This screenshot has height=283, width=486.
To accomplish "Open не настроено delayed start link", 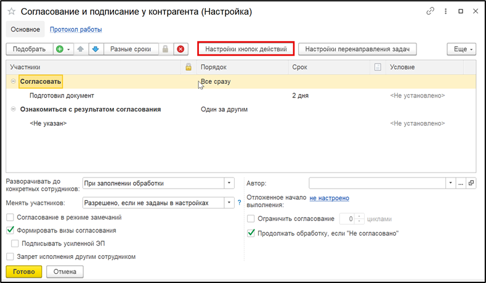I will tap(329, 198).
